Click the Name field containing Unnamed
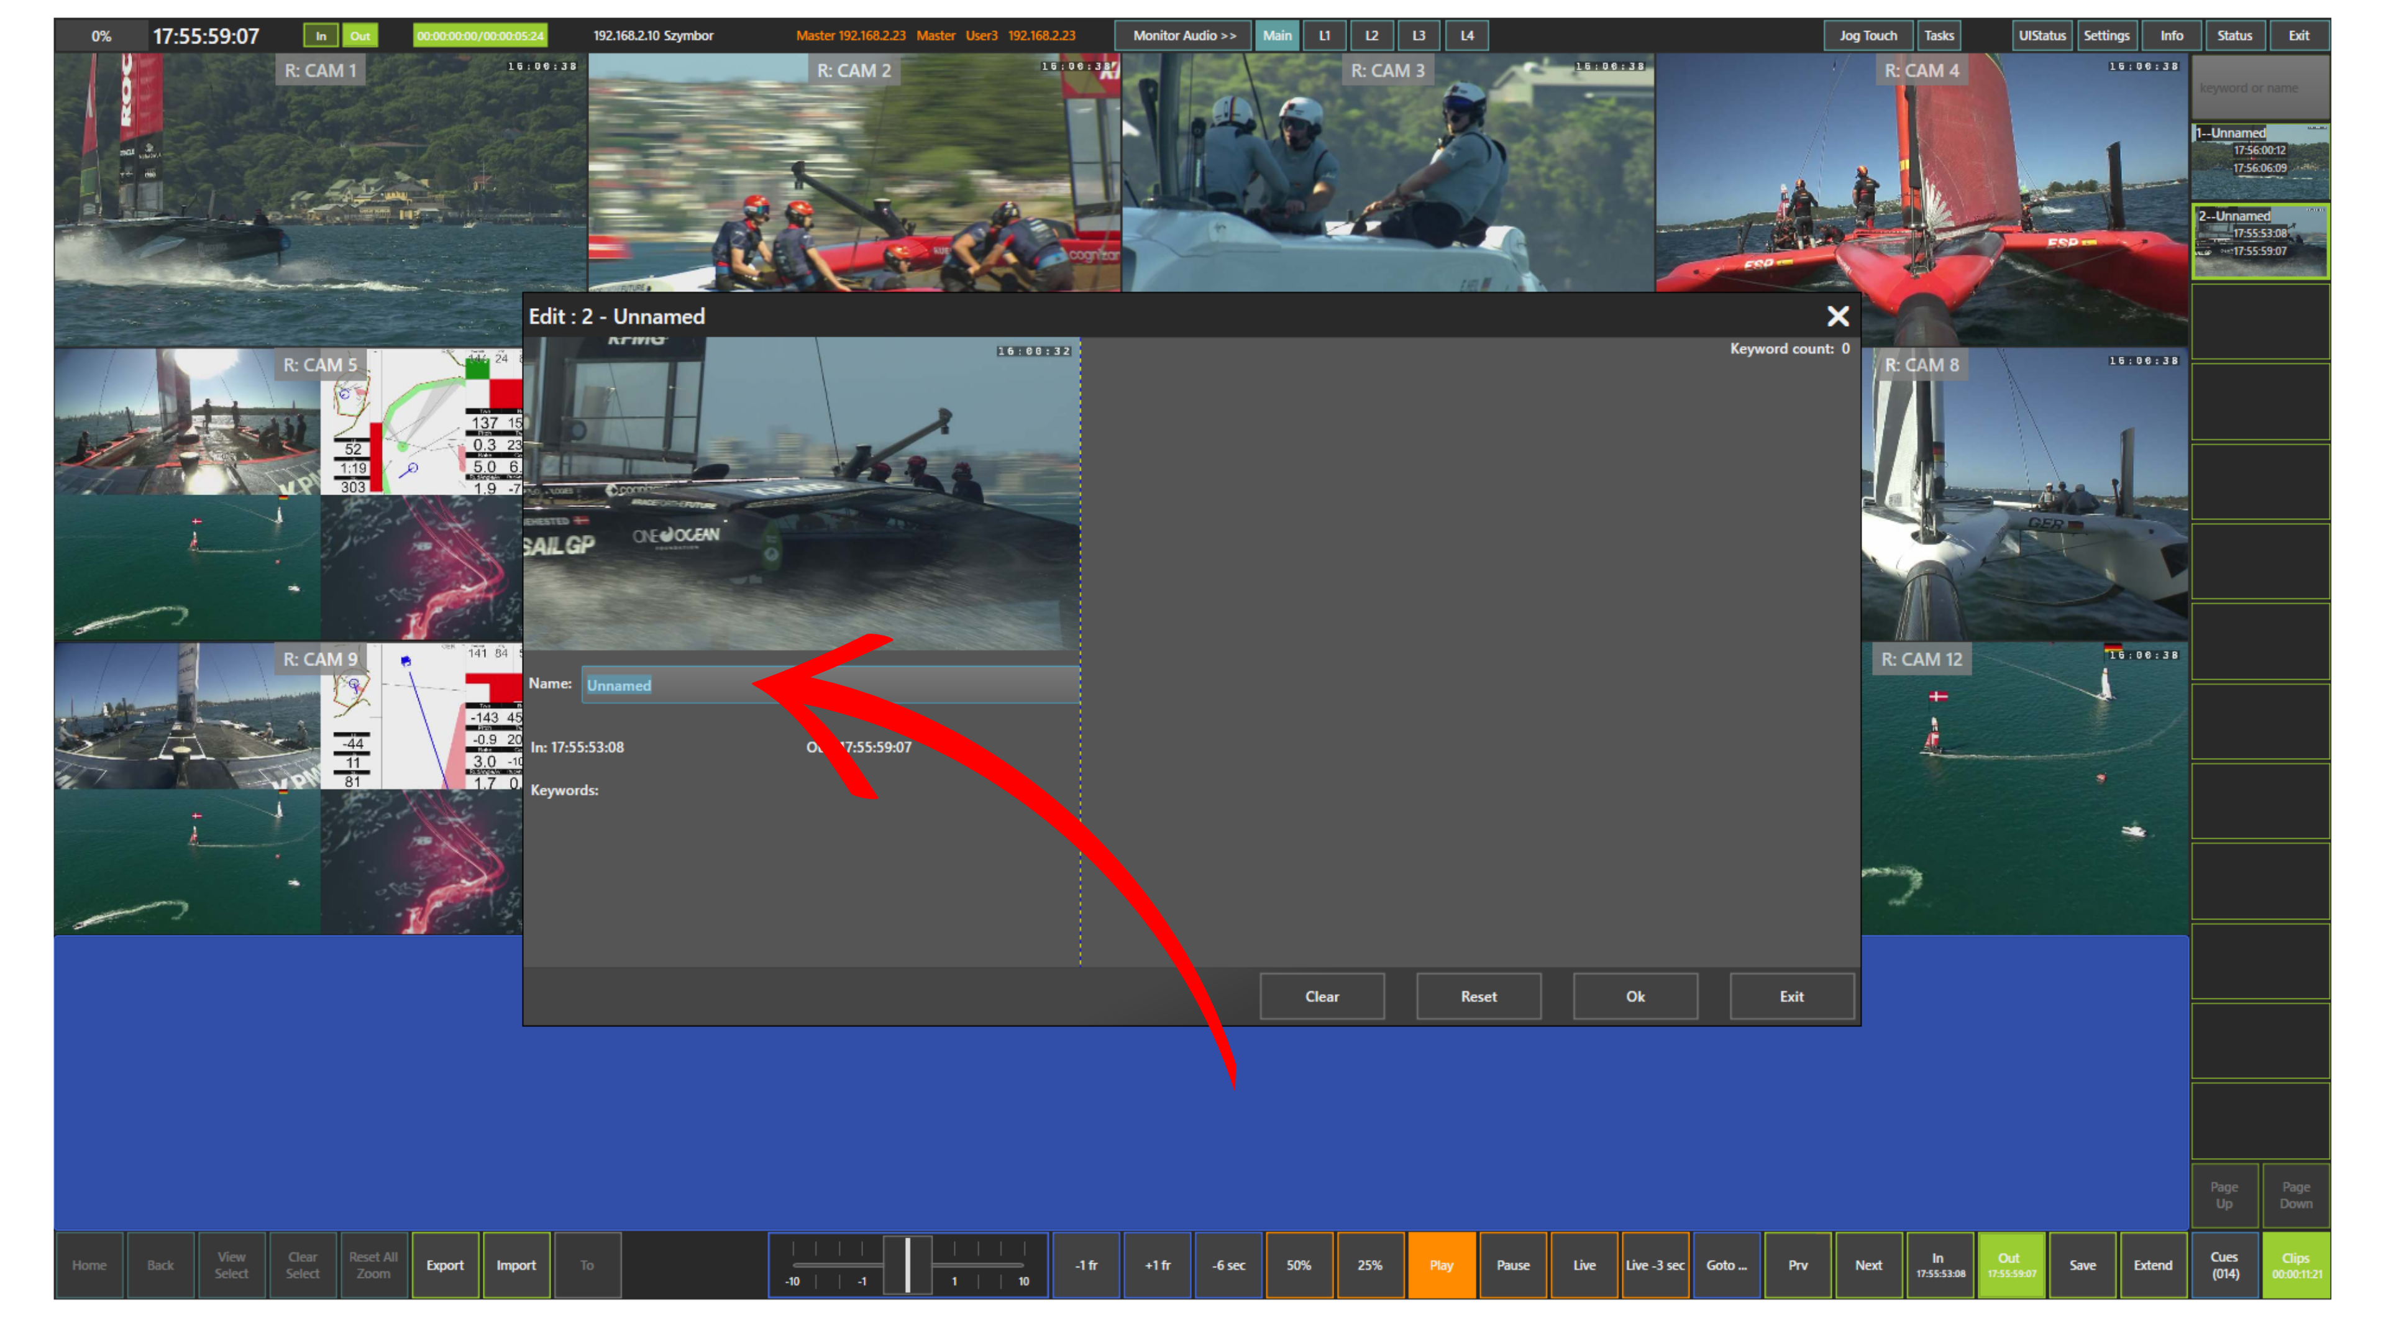The width and height of the screenshot is (2386, 1342). coord(830,685)
